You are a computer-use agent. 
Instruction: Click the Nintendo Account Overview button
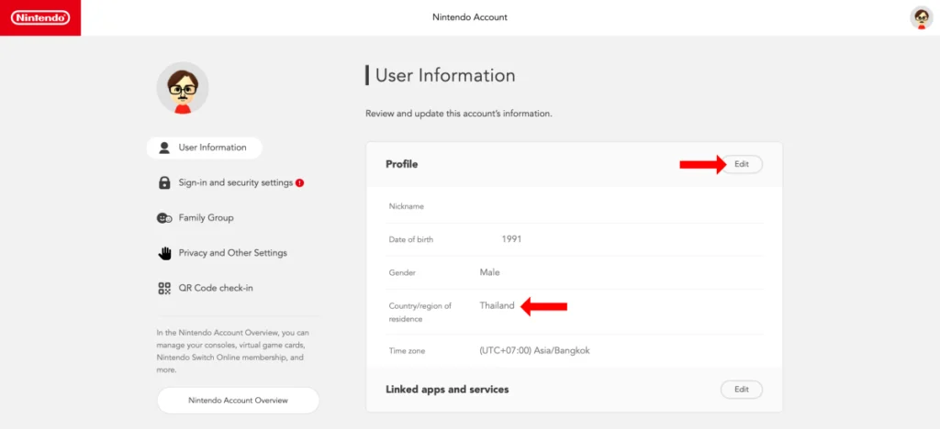click(238, 401)
